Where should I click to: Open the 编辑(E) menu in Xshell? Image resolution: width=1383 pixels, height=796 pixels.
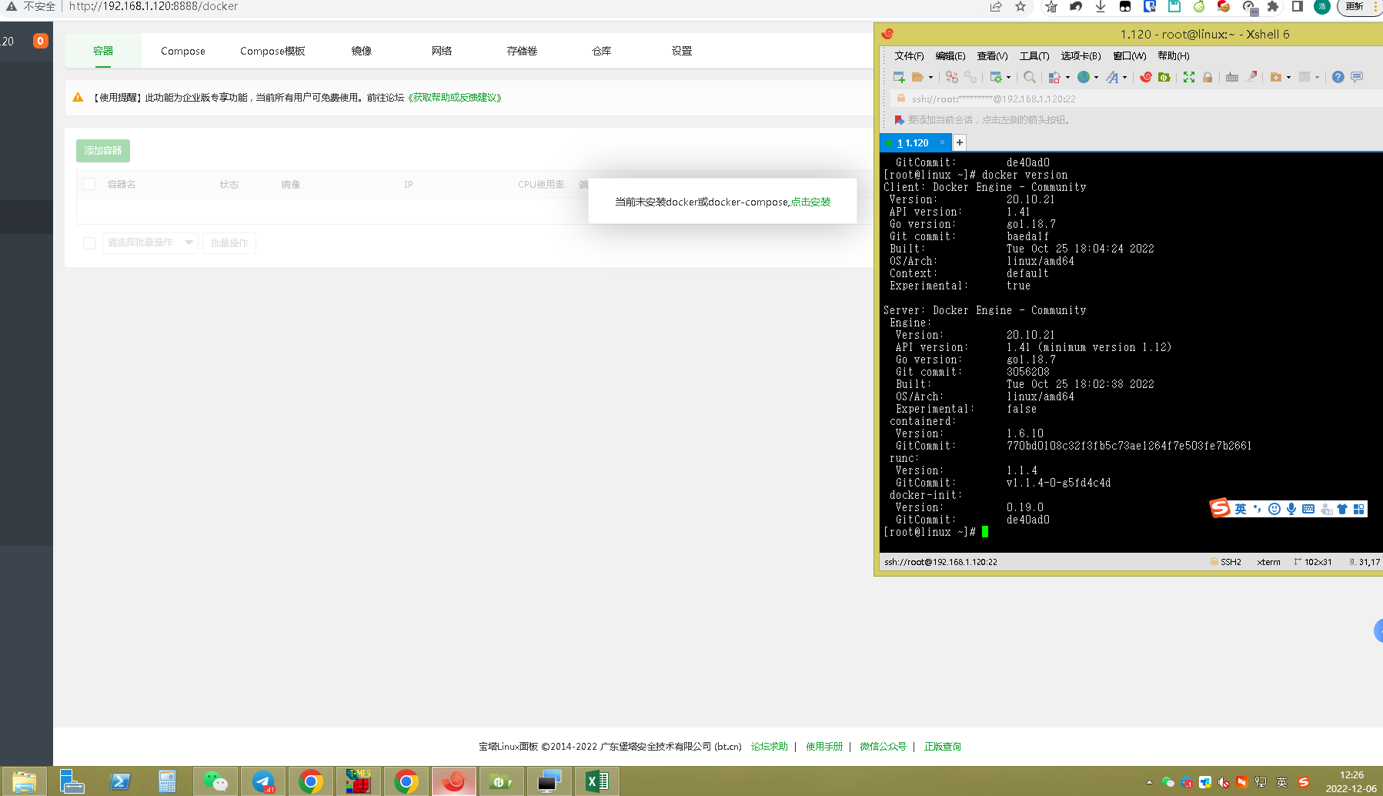point(950,56)
